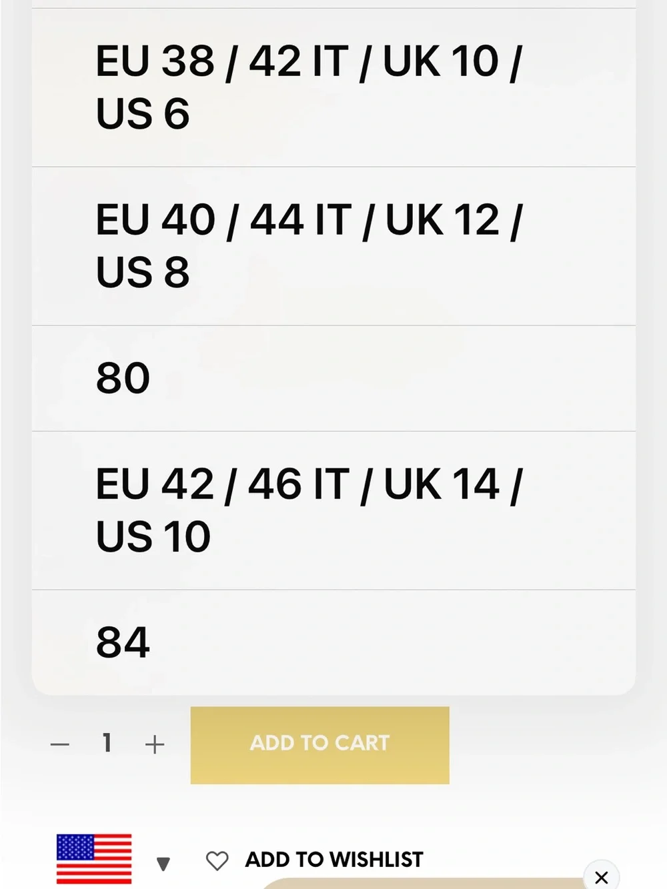Increase quantity with the plus icon

click(x=155, y=744)
